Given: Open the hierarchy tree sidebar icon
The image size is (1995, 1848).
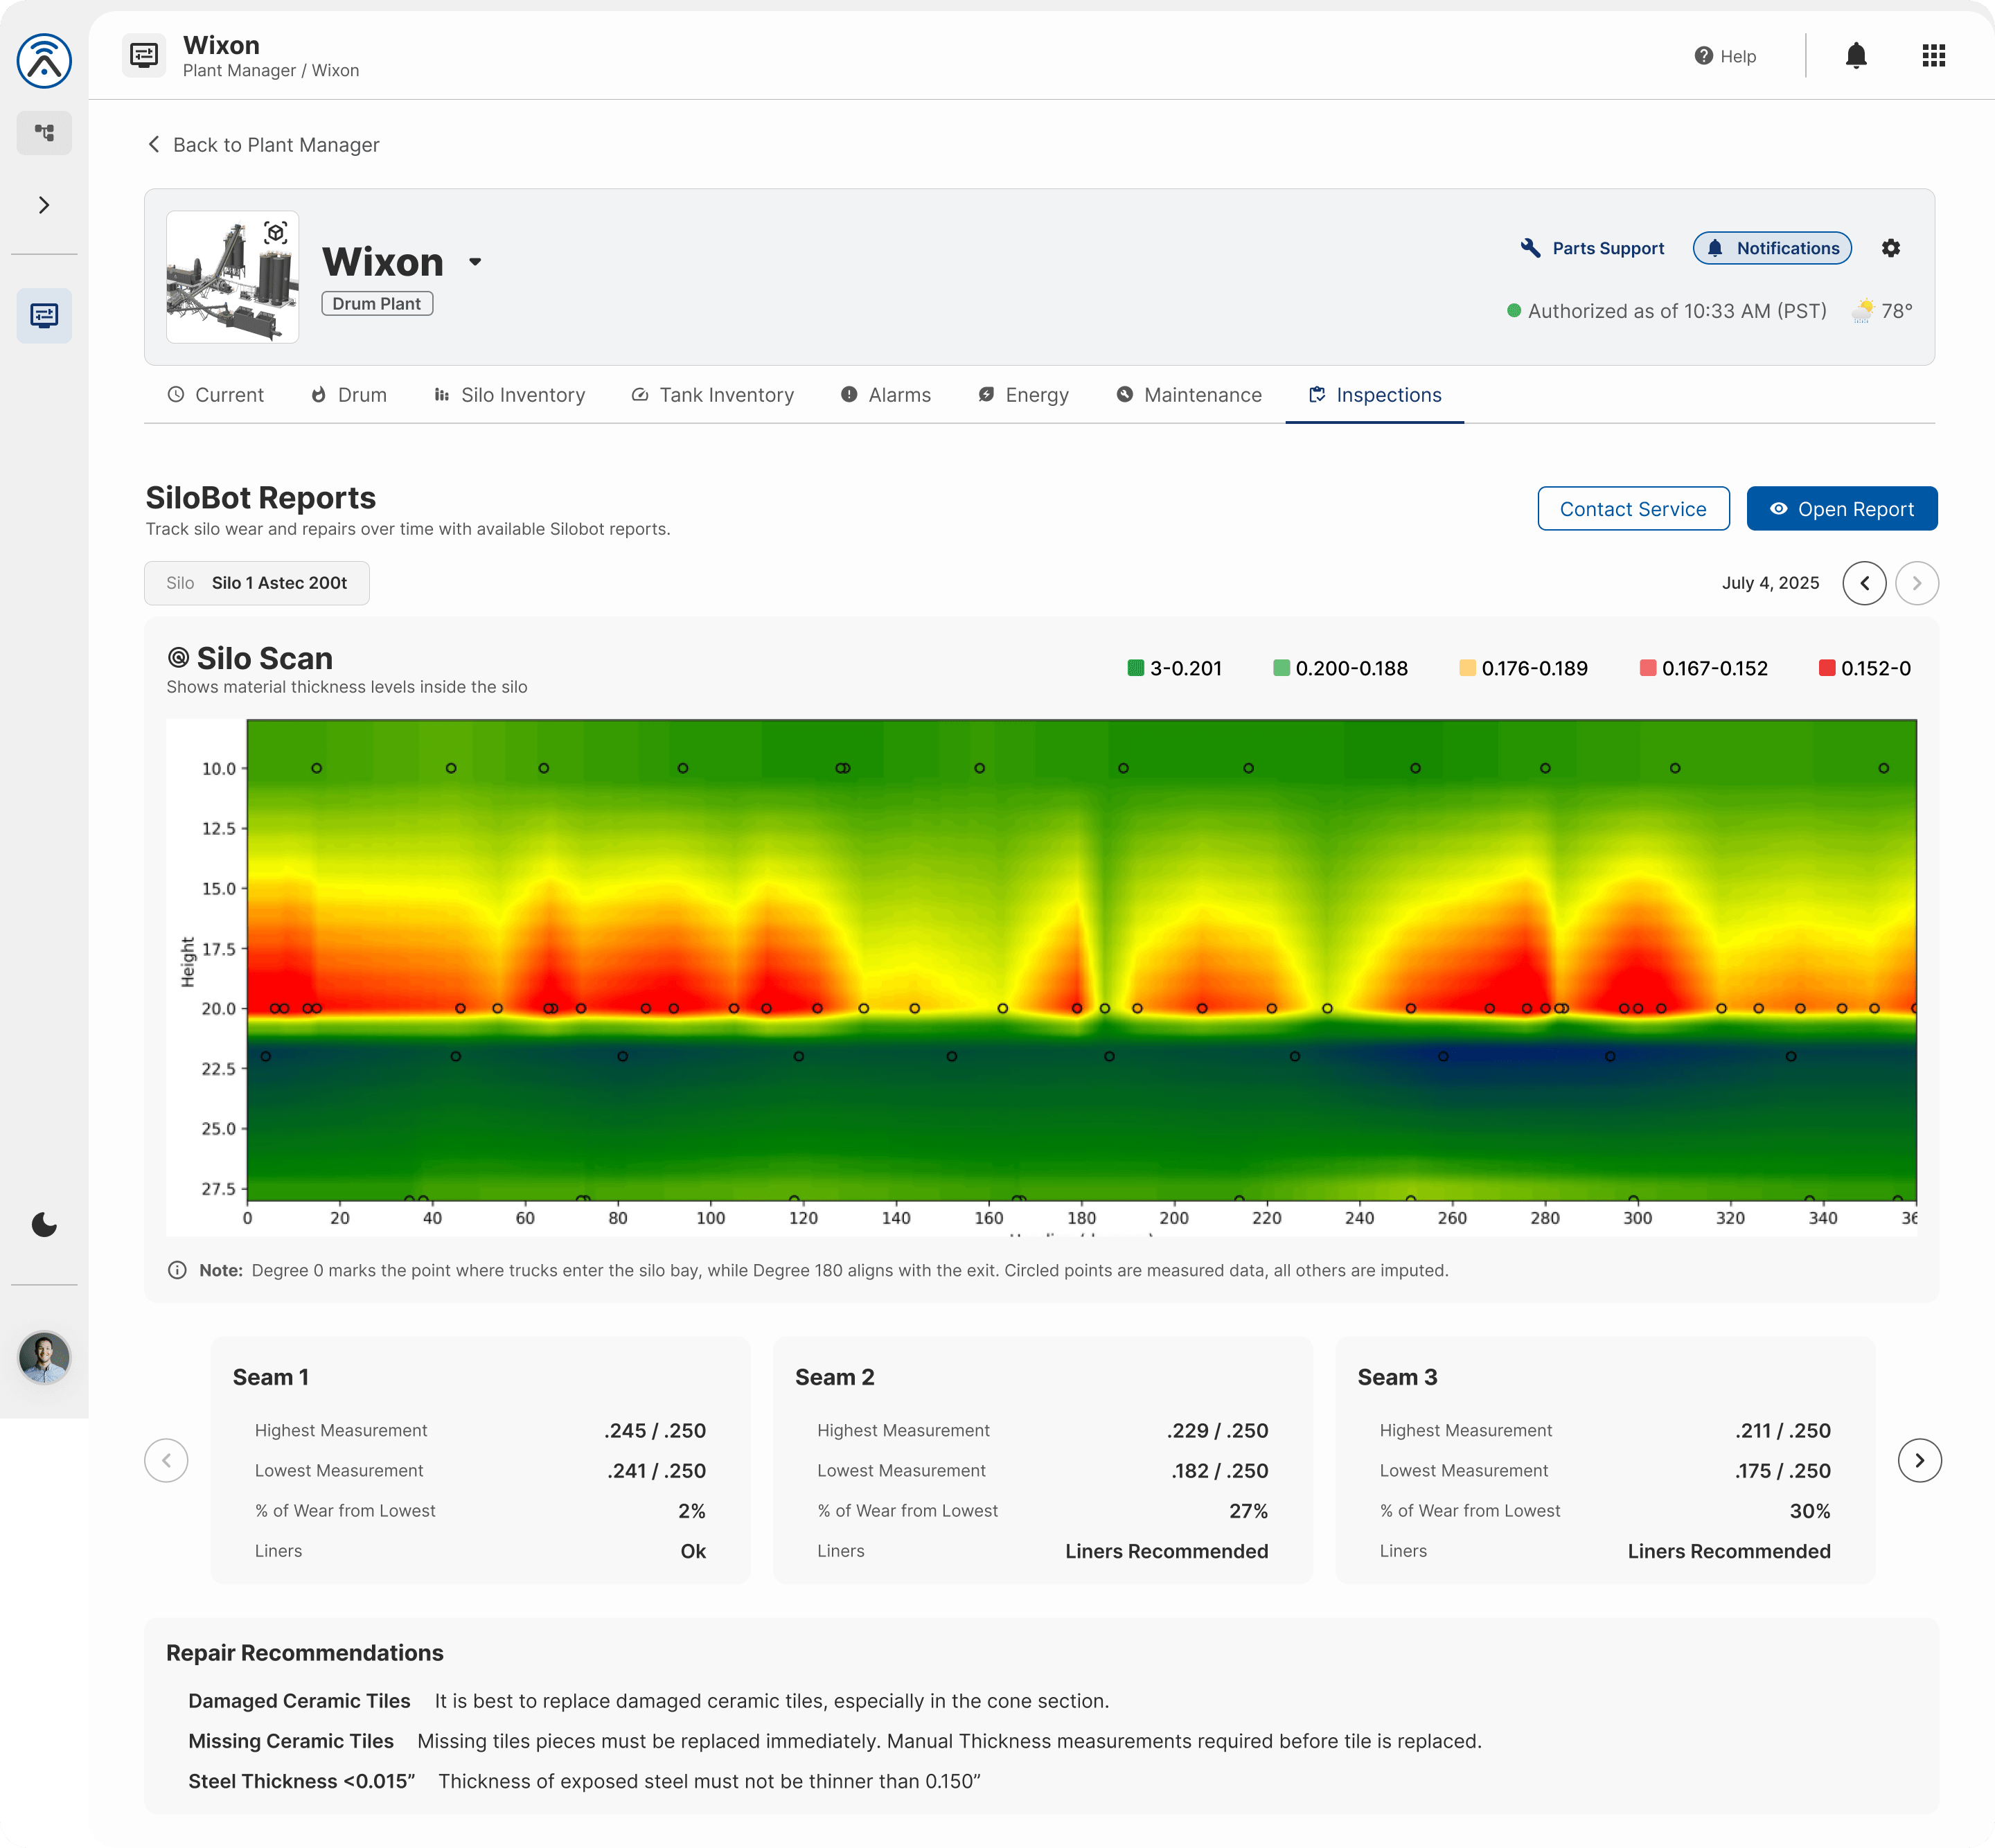Looking at the screenshot, I should 44,132.
